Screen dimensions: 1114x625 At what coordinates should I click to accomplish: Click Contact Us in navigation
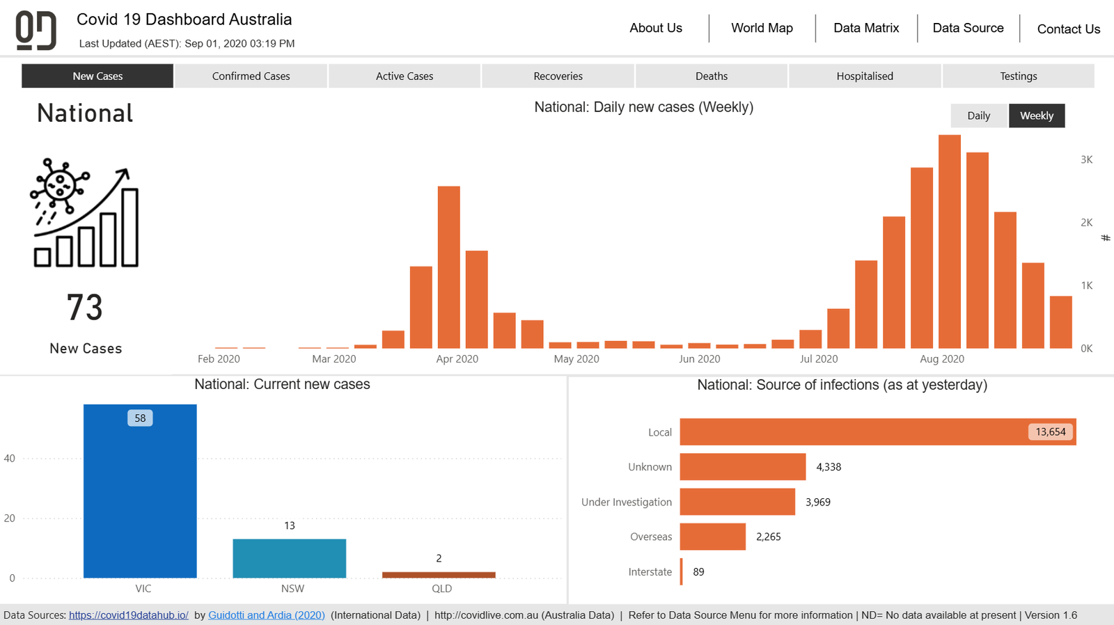1068,29
